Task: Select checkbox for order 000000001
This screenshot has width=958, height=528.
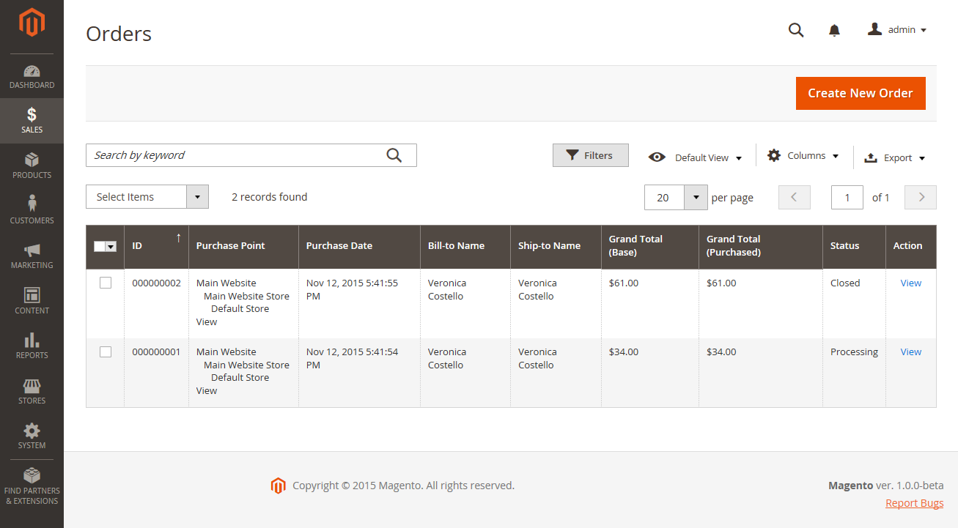Action: 106,352
